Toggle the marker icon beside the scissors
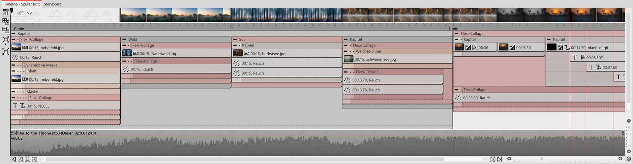 point(29,13)
